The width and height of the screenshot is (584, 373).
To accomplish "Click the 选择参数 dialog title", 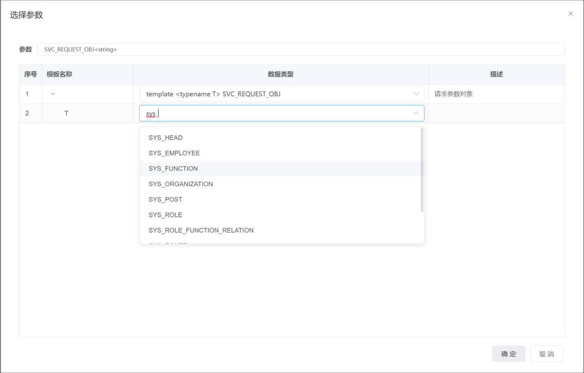I will [26, 15].
